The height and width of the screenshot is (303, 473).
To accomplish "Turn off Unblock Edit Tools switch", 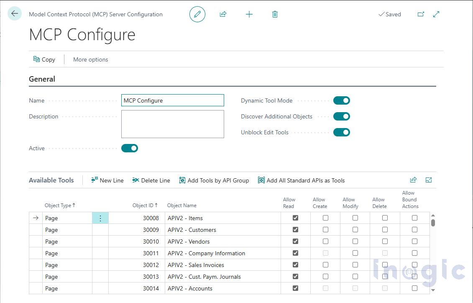I will [x=342, y=132].
